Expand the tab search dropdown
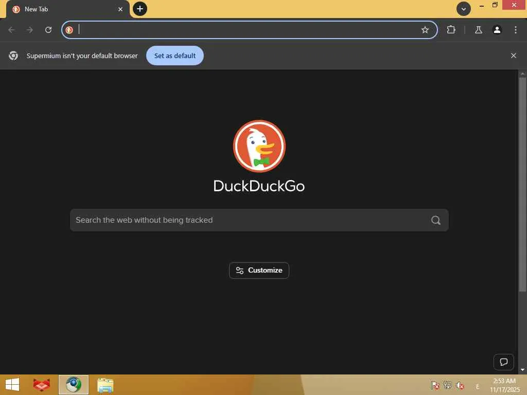Image resolution: width=527 pixels, height=395 pixels. coord(464,9)
